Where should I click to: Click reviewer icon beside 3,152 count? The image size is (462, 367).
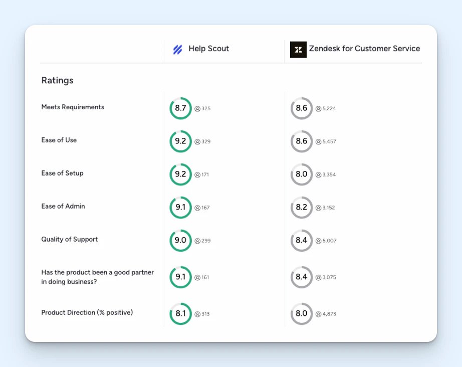318,208
